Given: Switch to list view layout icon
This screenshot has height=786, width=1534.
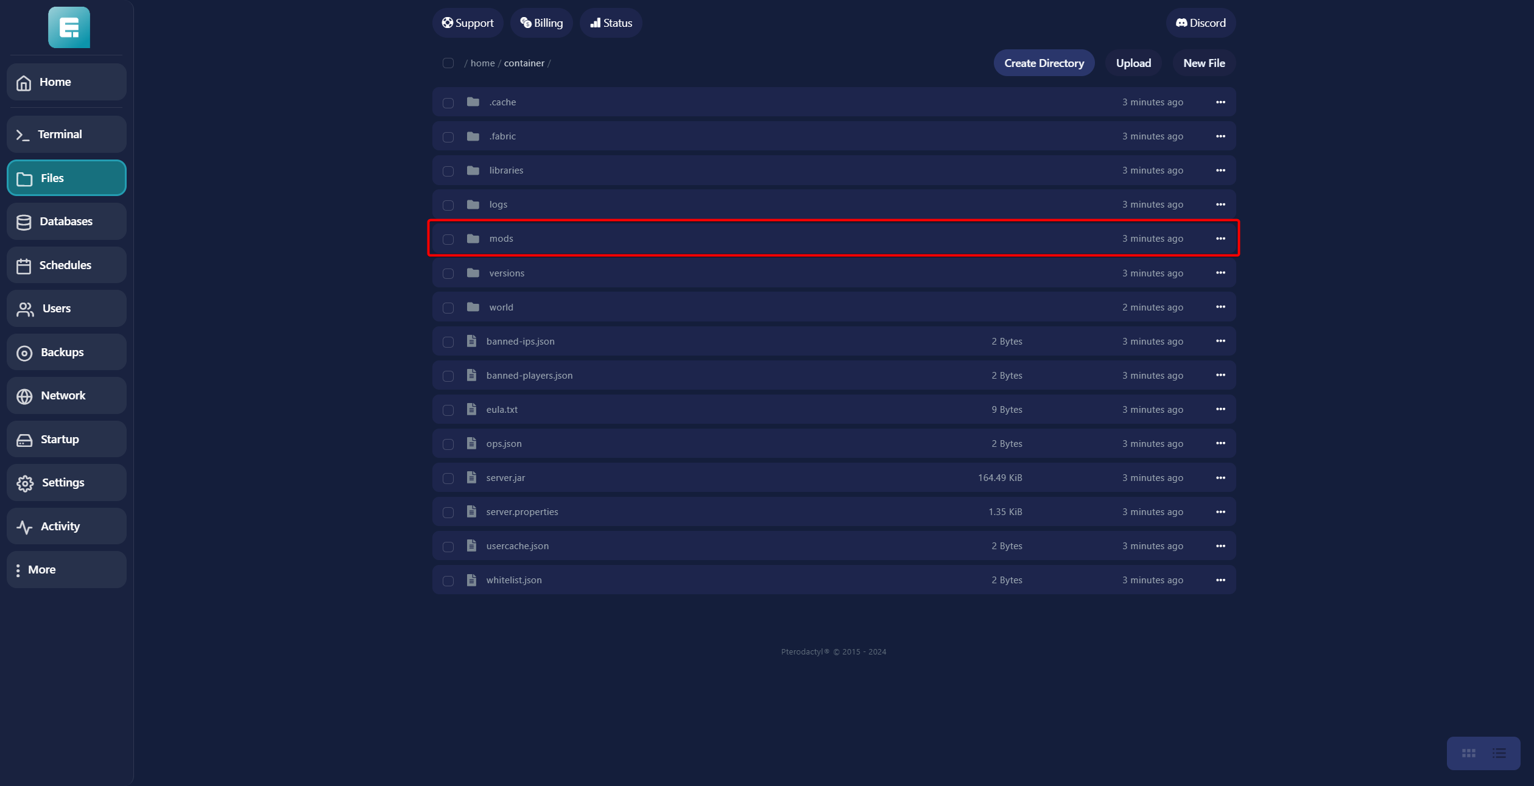Looking at the screenshot, I should click(1499, 753).
